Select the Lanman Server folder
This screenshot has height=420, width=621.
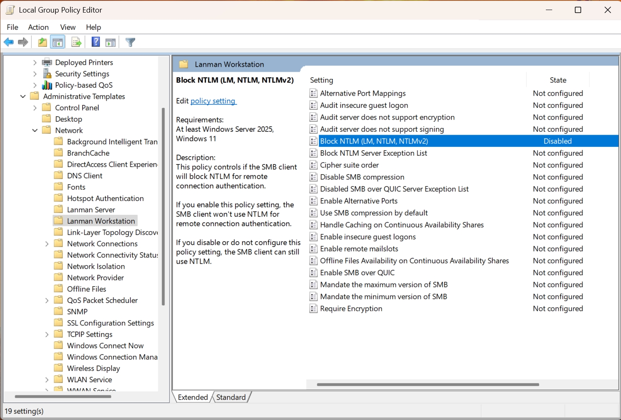91,210
